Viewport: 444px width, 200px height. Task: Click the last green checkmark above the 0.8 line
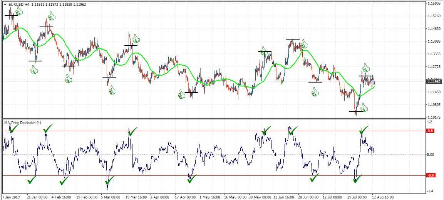click(364, 130)
